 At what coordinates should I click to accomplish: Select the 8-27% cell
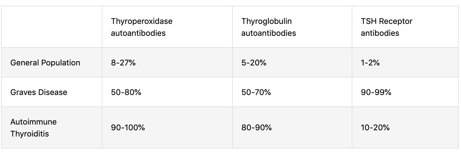click(123, 63)
